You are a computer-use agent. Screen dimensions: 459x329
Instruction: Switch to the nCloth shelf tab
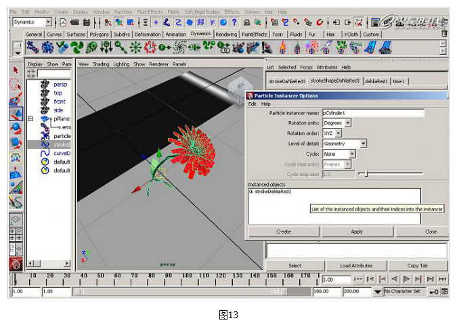point(351,35)
